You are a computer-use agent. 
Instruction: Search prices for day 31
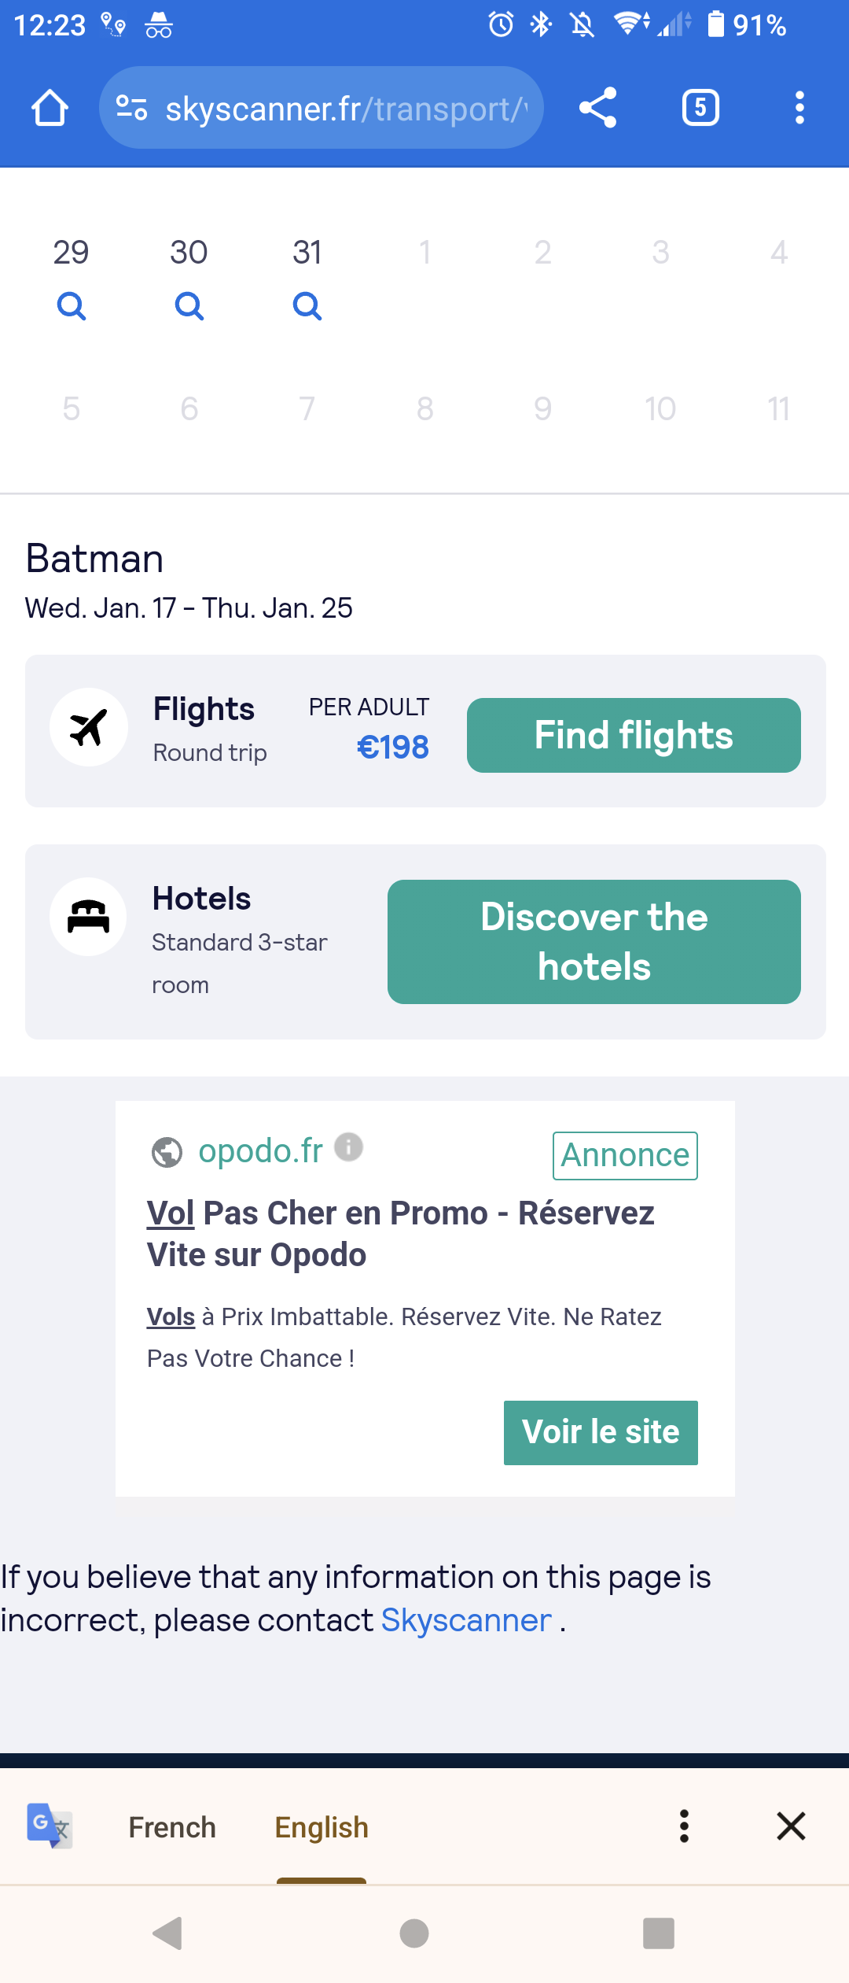pyautogui.click(x=307, y=305)
